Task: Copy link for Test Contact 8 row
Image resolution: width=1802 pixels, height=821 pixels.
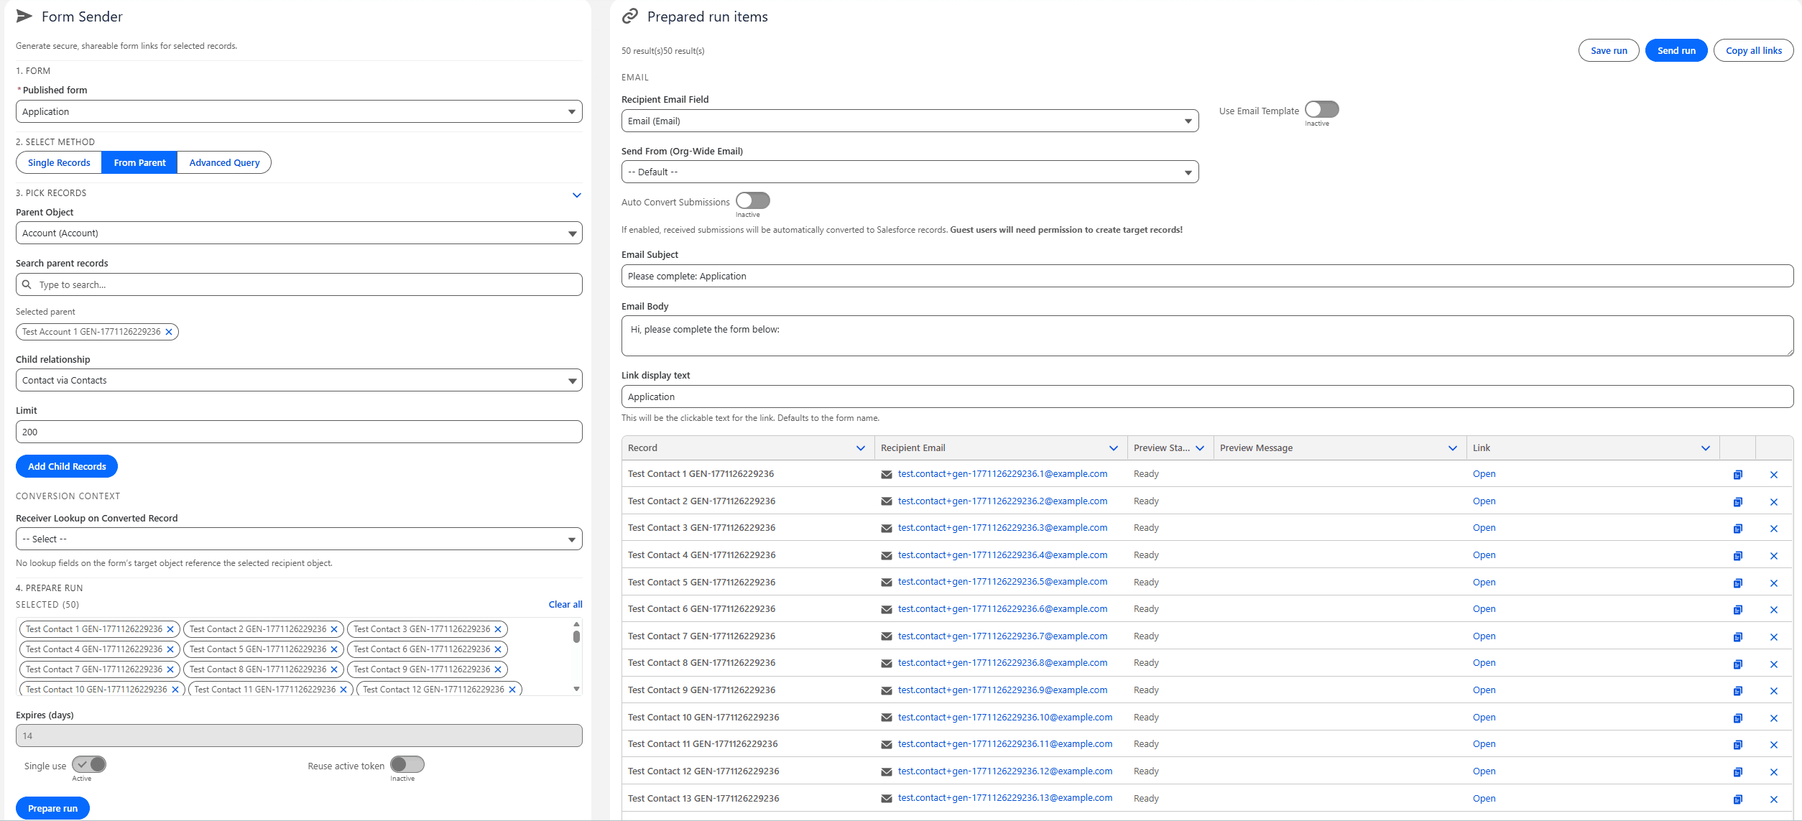Action: pyautogui.click(x=1737, y=664)
